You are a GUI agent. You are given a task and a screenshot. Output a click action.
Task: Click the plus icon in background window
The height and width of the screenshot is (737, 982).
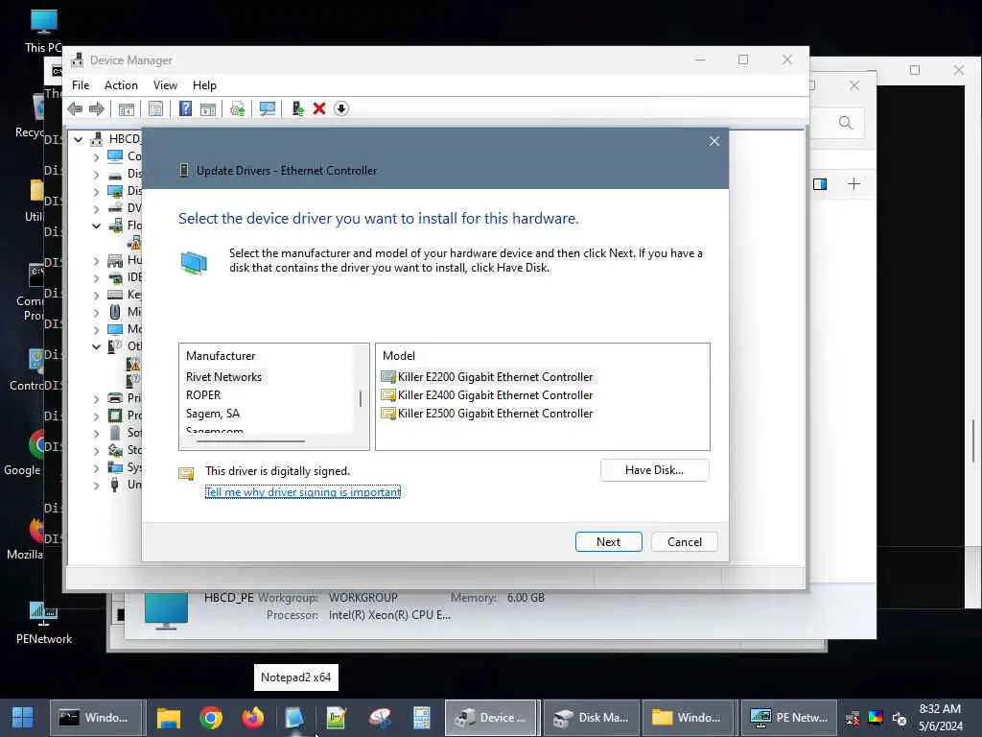[853, 183]
